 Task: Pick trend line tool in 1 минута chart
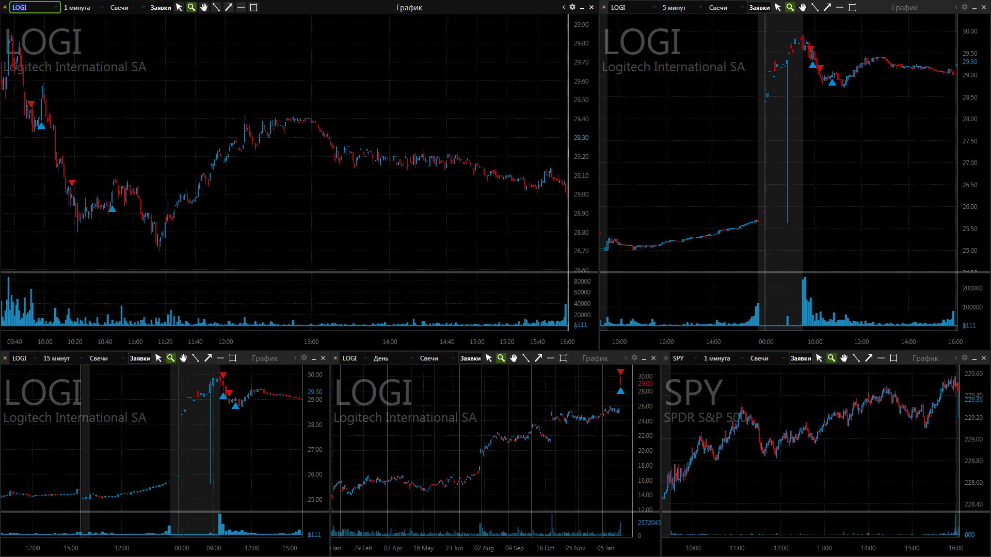[216, 7]
